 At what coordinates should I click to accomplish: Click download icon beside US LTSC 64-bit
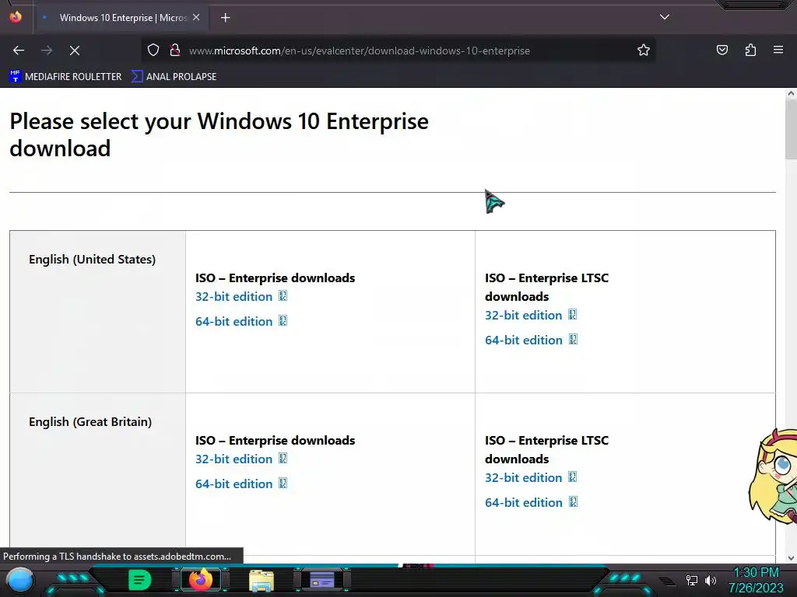[573, 340]
